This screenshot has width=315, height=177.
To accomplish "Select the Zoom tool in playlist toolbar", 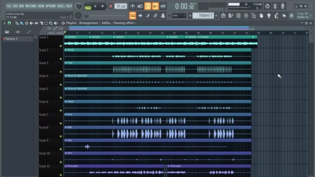I will [51, 23].
